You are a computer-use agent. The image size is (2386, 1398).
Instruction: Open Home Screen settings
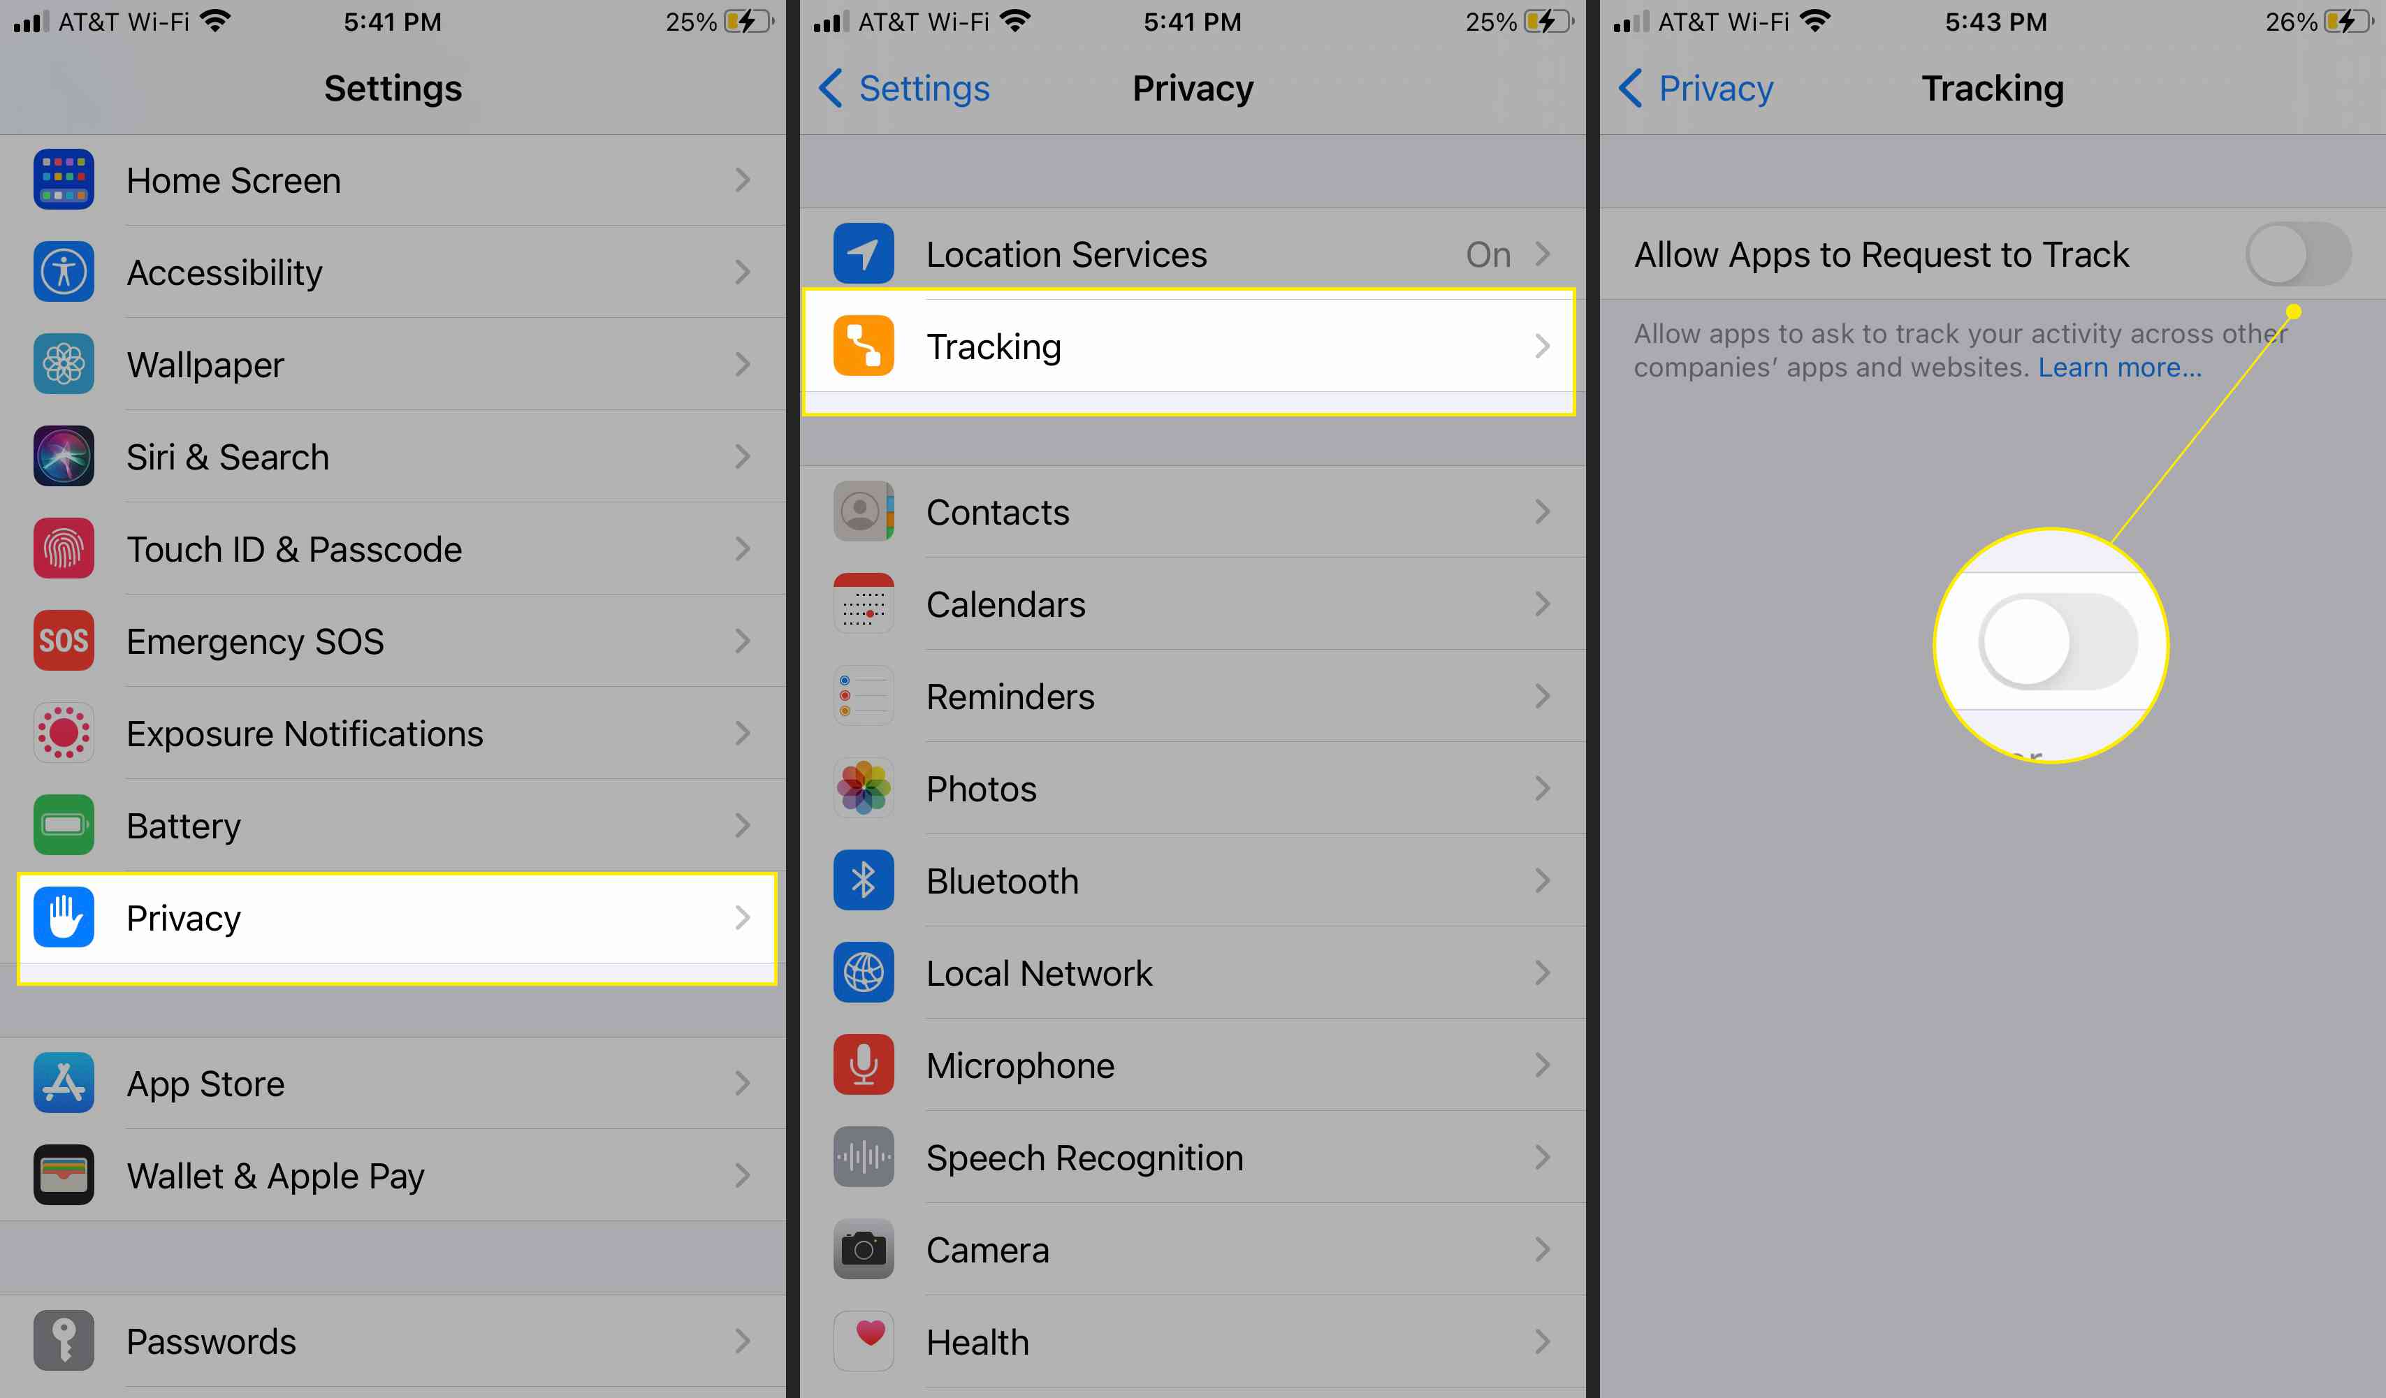tap(398, 180)
